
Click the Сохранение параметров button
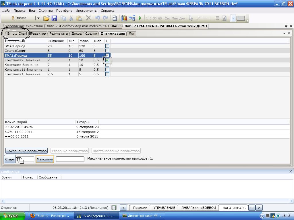pyautogui.click(x=26, y=151)
